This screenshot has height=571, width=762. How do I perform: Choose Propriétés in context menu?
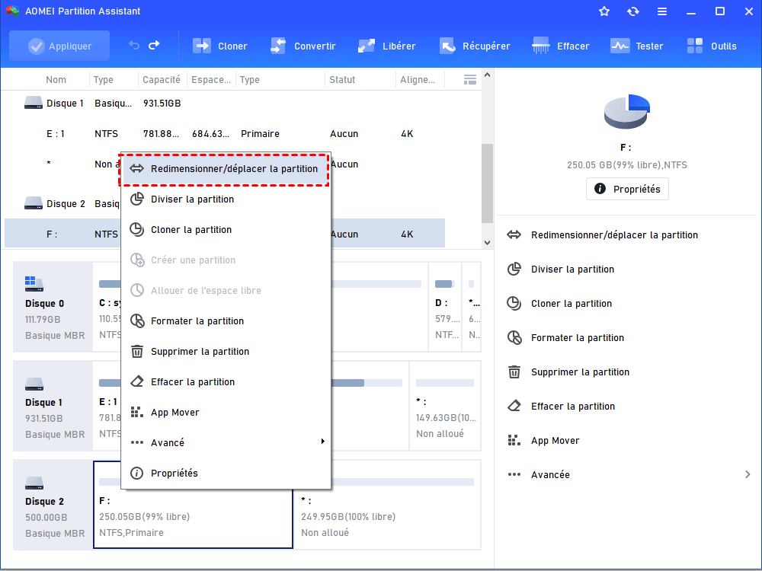[x=225, y=474]
